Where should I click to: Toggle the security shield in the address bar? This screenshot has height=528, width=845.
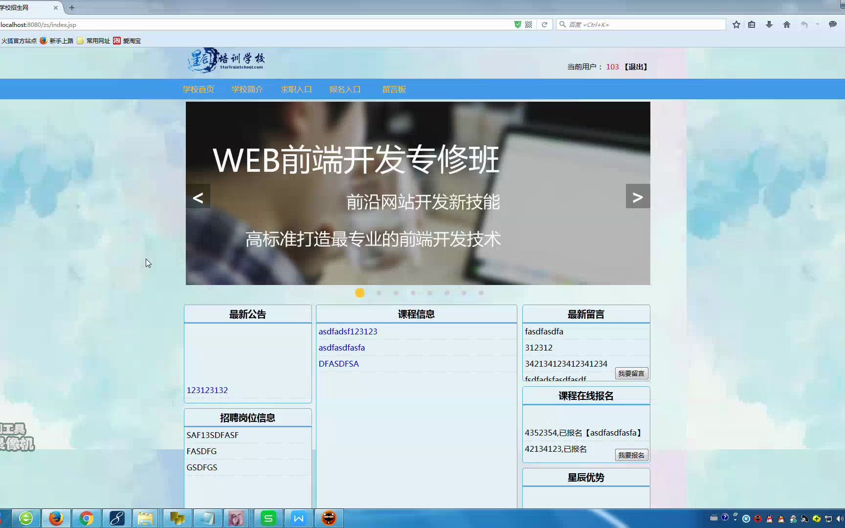pos(517,24)
